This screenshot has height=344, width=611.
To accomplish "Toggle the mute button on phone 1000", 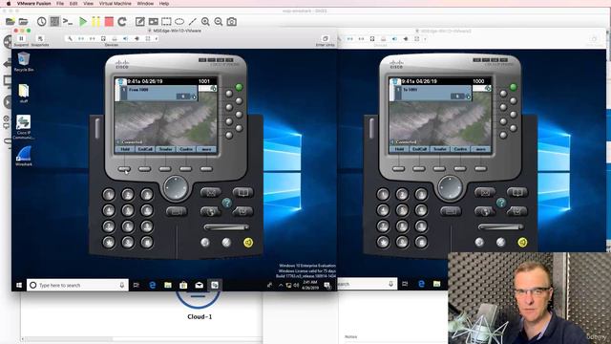I will (500, 242).
